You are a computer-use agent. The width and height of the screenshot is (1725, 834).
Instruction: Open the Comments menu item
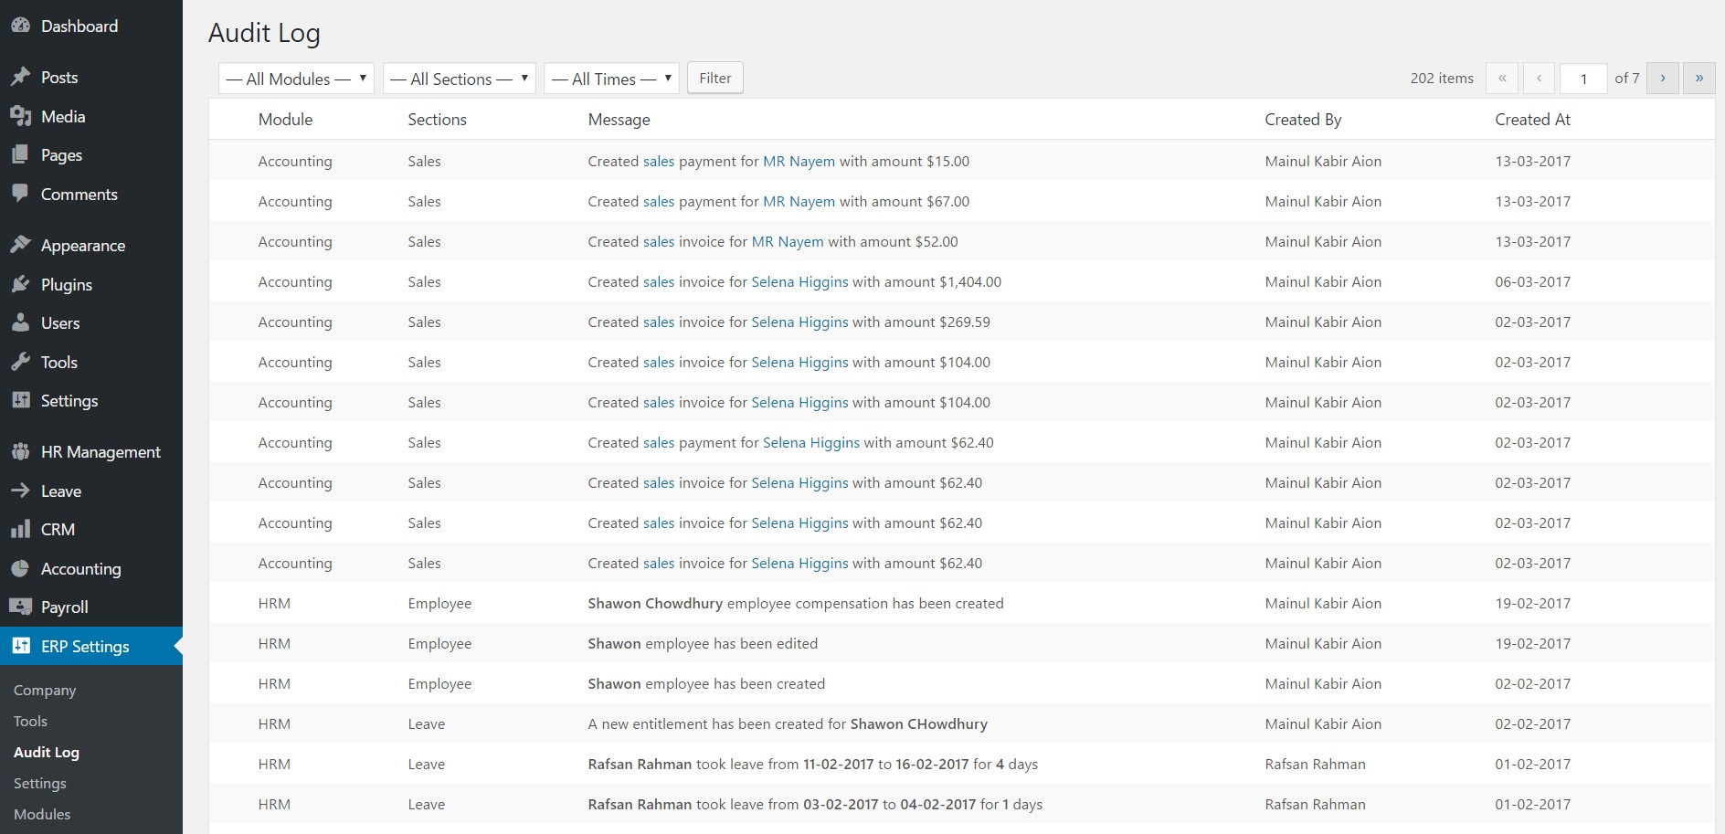click(x=91, y=194)
